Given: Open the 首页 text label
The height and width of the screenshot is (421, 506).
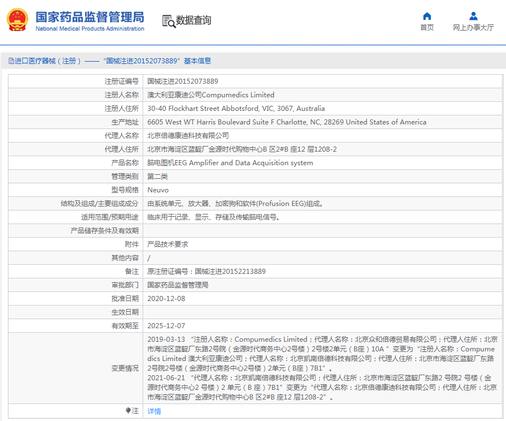Looking at the screenshot, I should tap(427, 28).
